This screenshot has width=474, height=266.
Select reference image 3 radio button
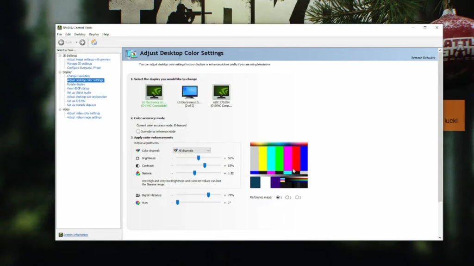tap(297, 197)
